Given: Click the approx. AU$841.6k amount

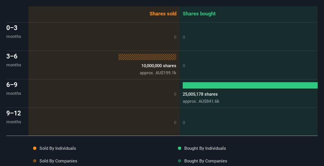Looking at the screenshot, I should [201, 102].
